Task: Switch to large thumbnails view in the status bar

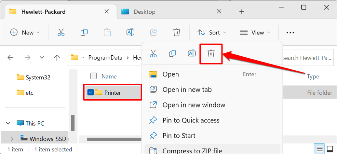Action: pyautogui.click(x=330, y=149)
